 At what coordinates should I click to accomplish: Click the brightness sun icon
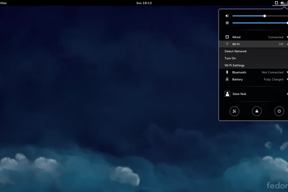pyautogui.click(x=227, y=23)
